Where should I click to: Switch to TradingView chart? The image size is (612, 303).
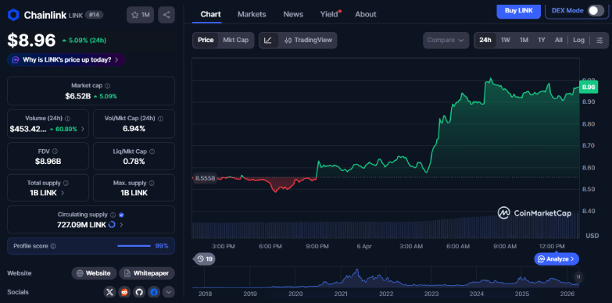pyautogui.click(x=308, y=40)
